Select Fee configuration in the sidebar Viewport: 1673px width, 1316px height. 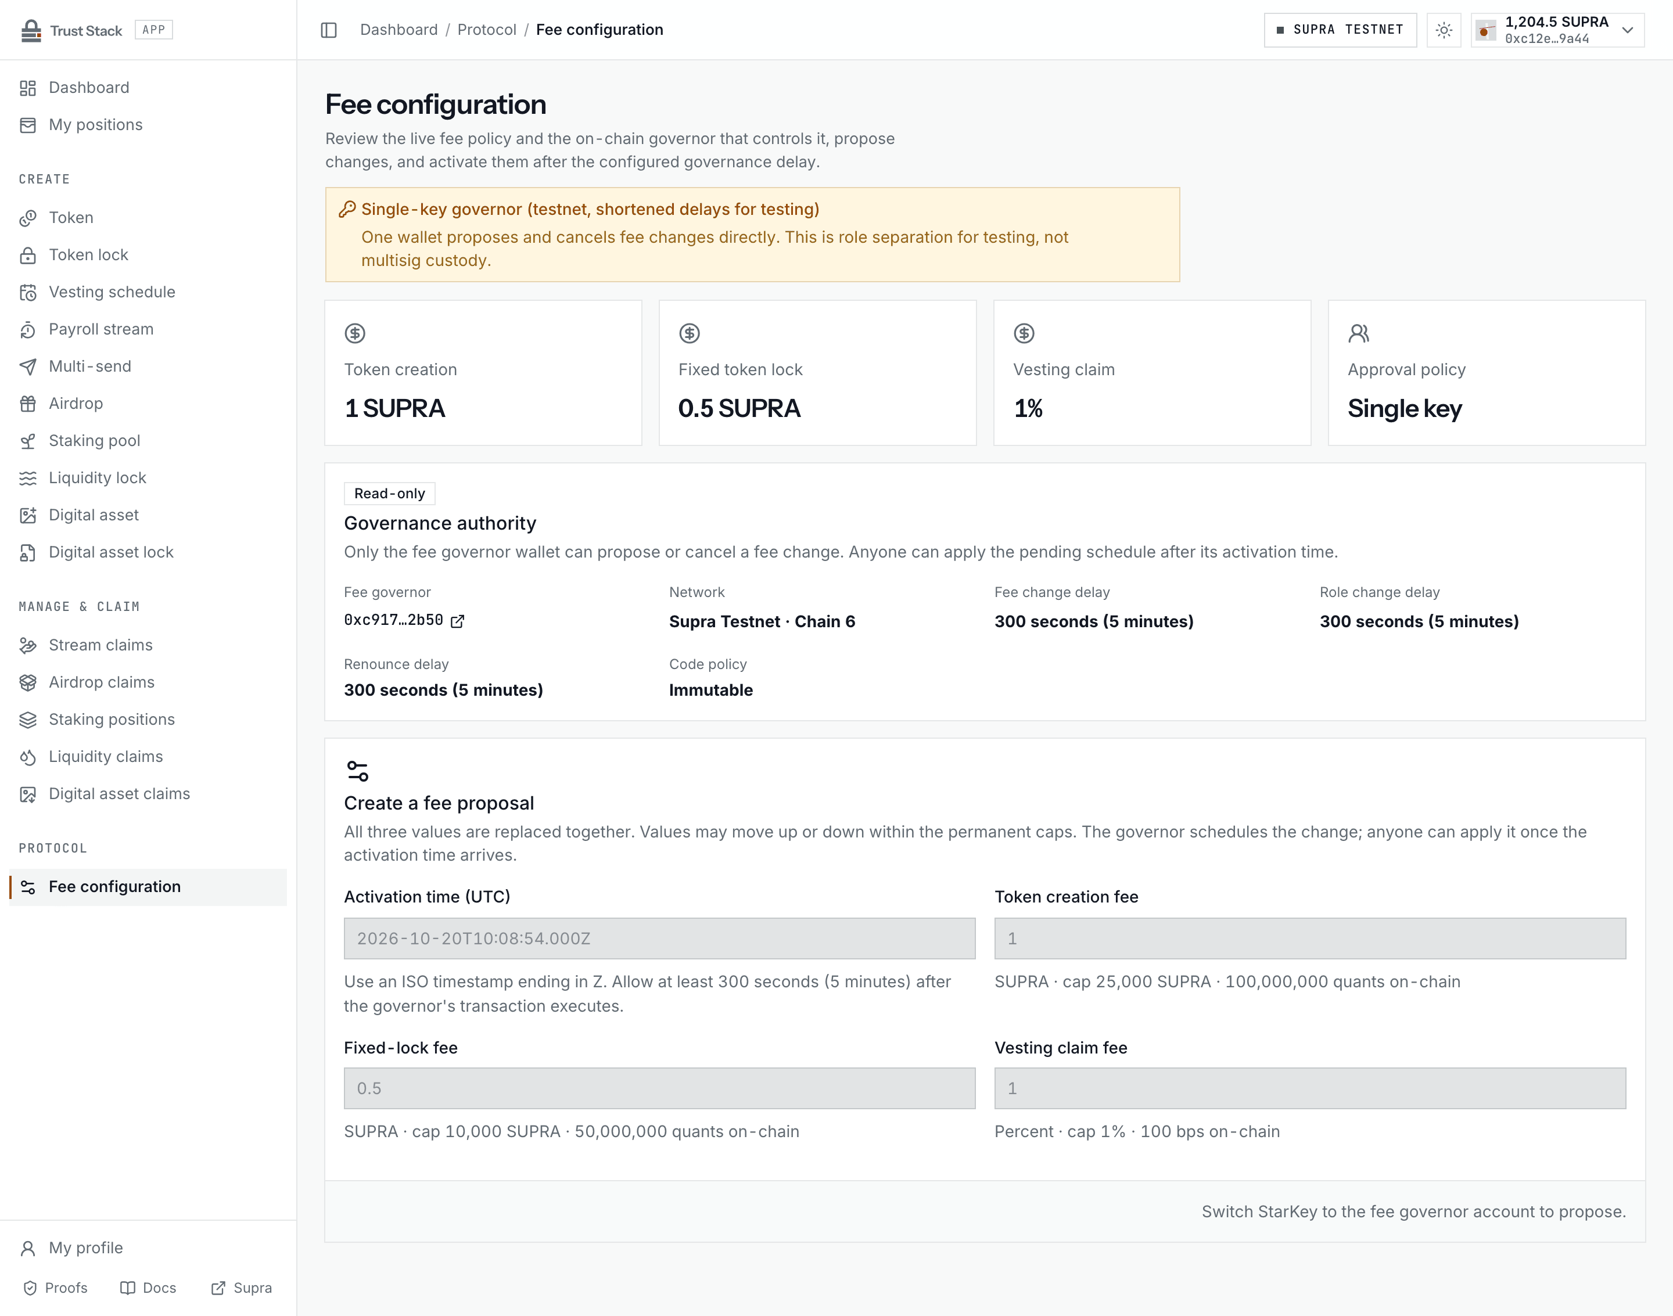[148, 887]
